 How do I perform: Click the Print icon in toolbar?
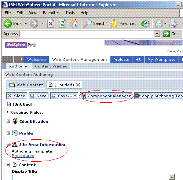[x=173, y=23]
